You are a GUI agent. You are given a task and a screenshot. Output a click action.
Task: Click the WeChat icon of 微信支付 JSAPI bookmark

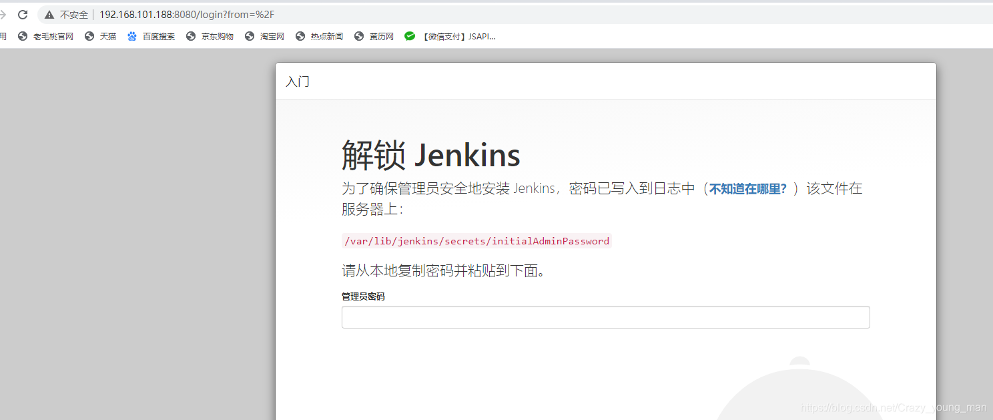point(410,37)
